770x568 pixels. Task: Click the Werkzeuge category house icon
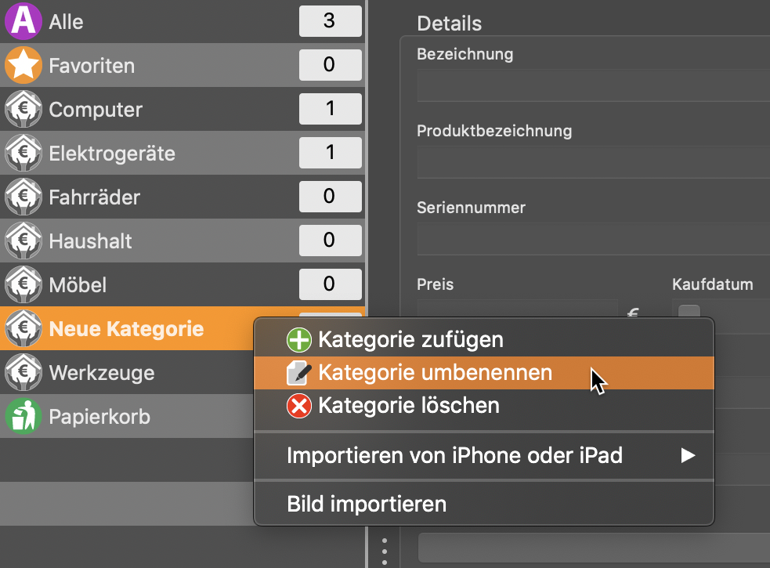[23, 372]
